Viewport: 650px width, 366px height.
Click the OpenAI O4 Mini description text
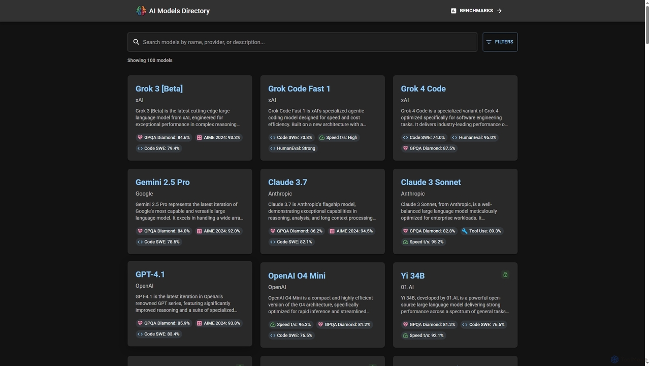point(321,305)
